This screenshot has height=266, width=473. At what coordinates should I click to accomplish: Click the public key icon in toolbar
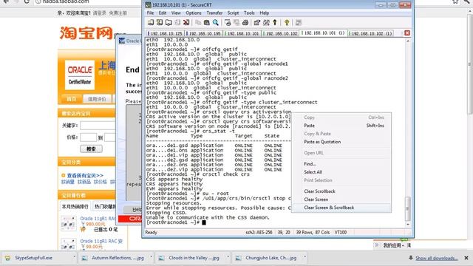275,22
